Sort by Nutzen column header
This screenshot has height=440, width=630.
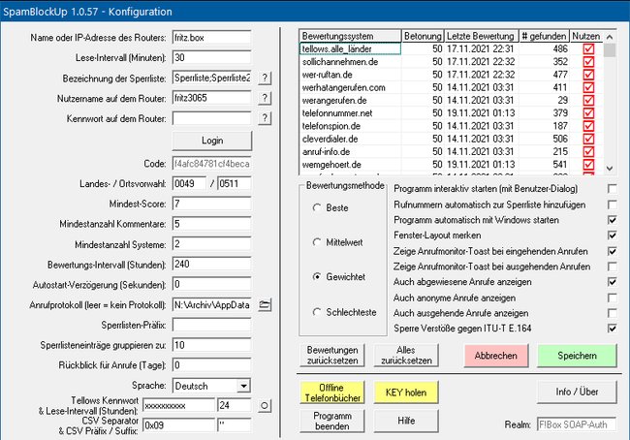pyautogui.click(x=586, y=36)
